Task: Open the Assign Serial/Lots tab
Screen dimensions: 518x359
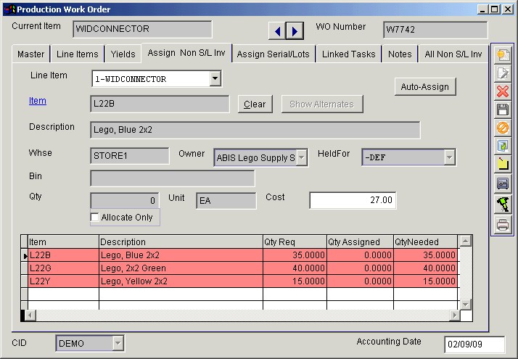Action: [273, 54]
